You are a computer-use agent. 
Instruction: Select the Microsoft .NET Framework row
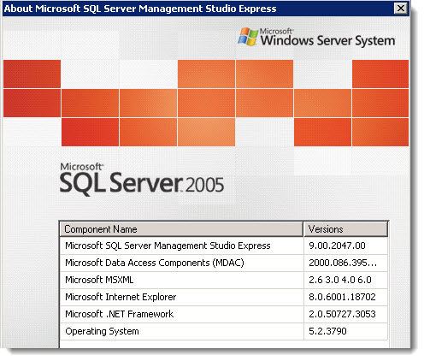(224, 314)
